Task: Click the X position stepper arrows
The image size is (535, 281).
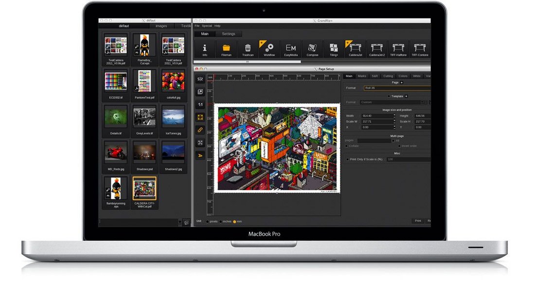Action: (x=394, y=127)
